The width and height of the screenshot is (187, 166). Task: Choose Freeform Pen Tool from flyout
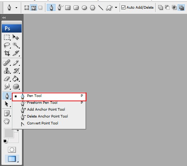[49, 103]
